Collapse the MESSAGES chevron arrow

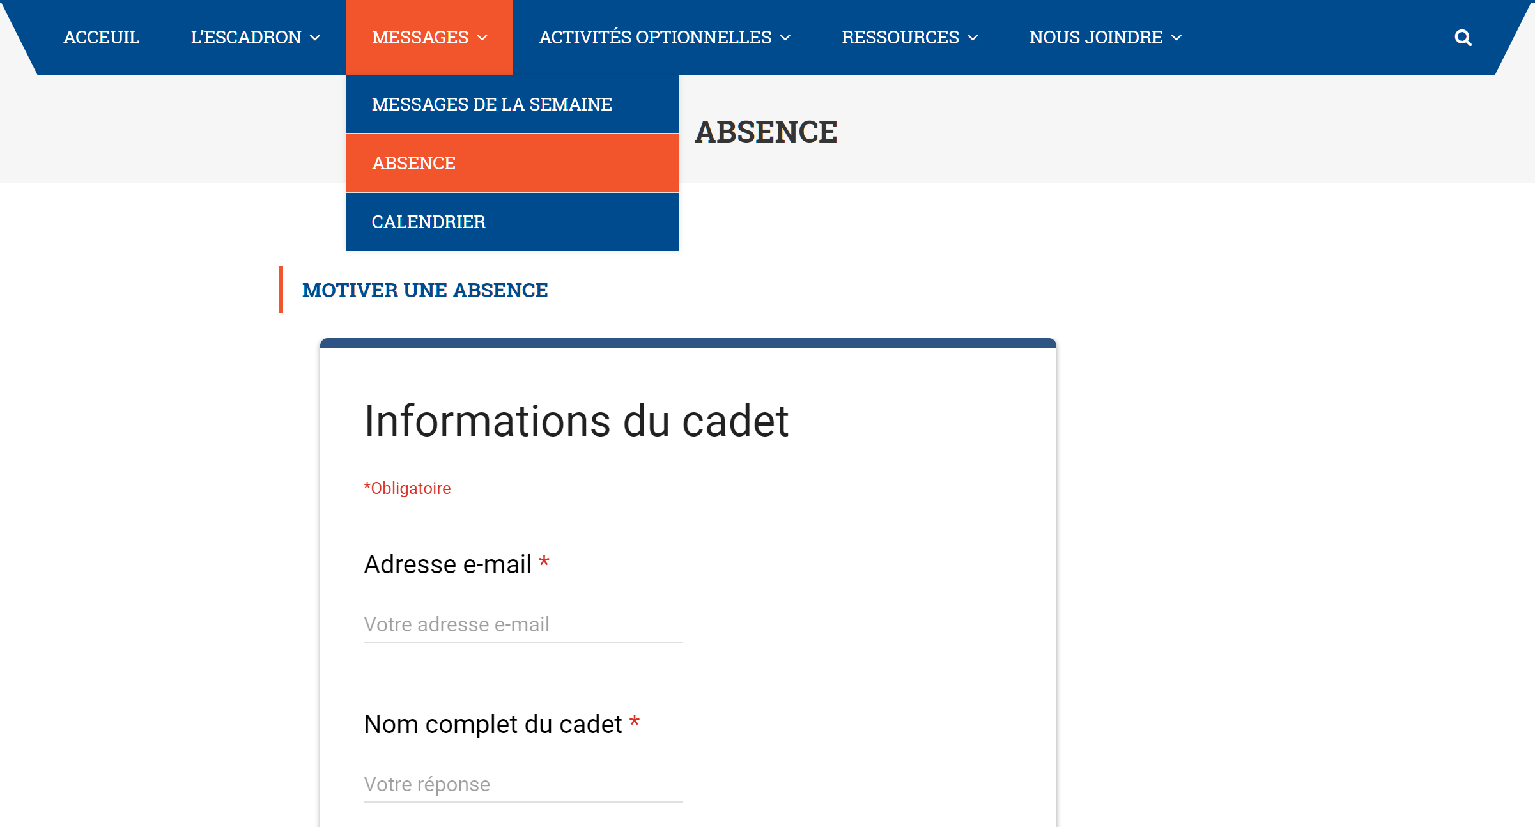482,38
